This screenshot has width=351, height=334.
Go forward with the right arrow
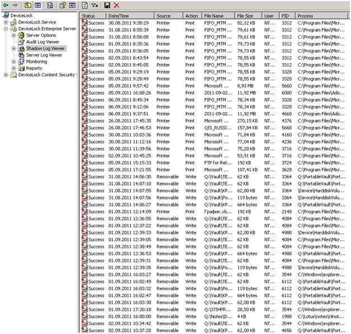pyautogui.click(x=15, y=5)
